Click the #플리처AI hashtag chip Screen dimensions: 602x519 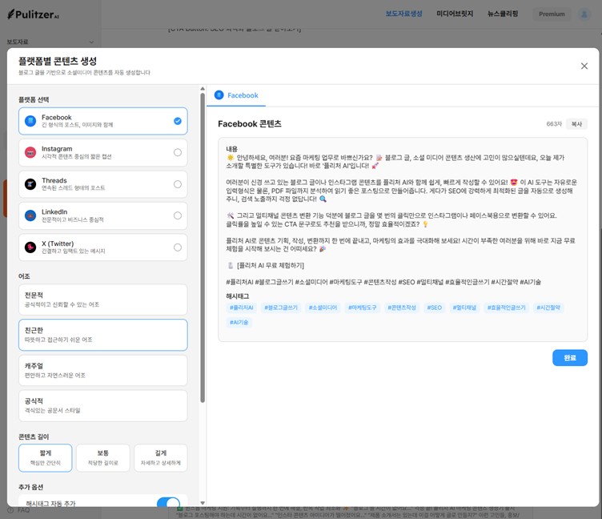tap(242, 308)
